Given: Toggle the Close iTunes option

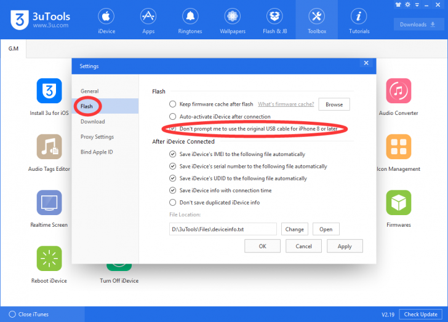Looking at the screenshot, I should 12,314.
